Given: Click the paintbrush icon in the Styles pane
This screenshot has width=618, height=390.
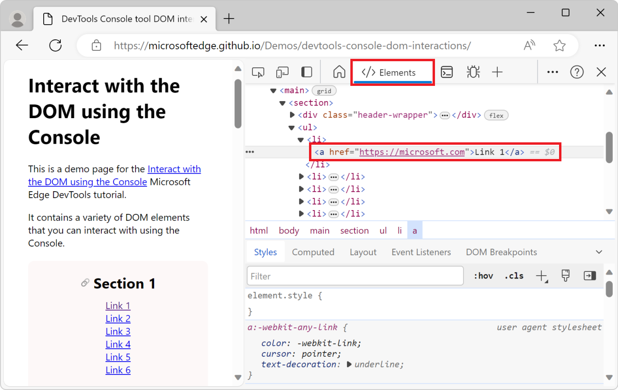Looking at the screenshot, I should point(565,276).
